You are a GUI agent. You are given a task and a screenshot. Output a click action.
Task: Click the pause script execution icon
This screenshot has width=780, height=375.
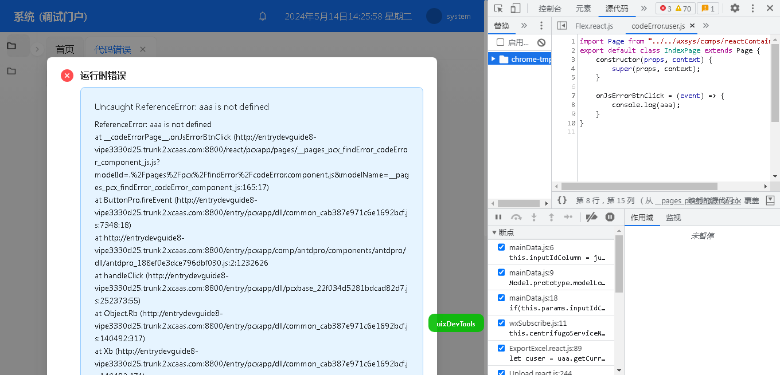tap(498, 217)
